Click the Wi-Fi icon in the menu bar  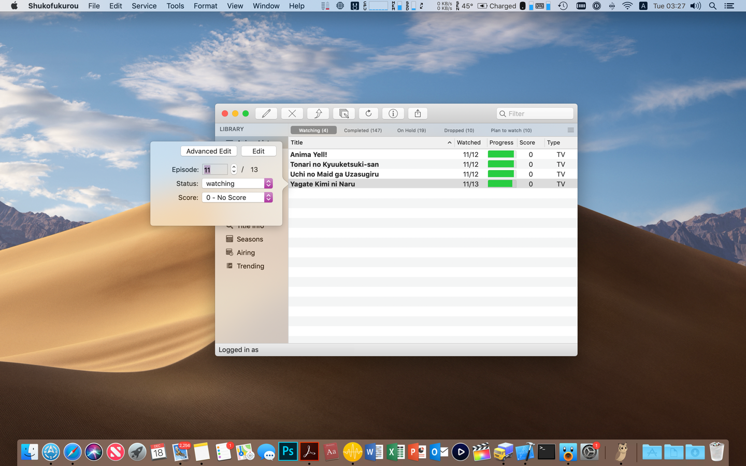coord(627,6)
